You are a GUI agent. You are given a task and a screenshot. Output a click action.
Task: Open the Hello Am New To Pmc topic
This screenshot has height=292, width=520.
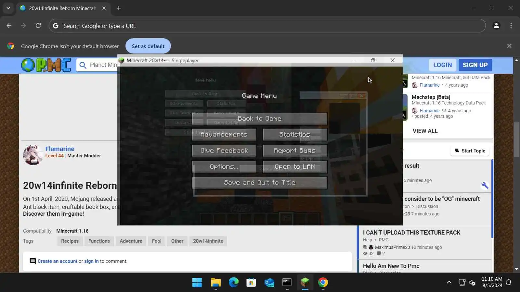coord(391,266)
